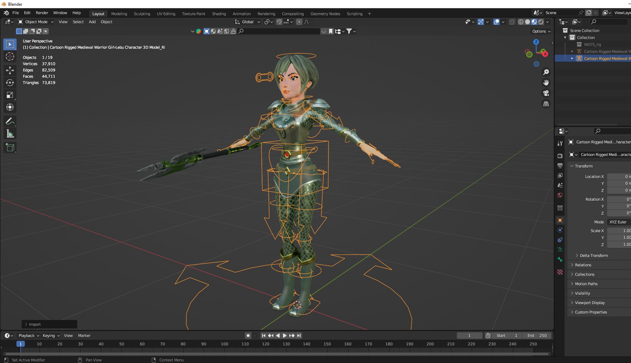Collapse the Transform panel
Image resolution: width=631 pixels, height=363 pixels.
point(584,166)
